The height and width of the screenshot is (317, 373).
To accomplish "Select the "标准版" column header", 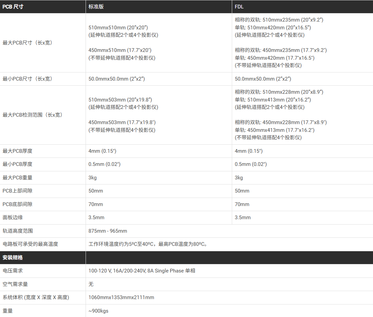I will tap(96, 7).
